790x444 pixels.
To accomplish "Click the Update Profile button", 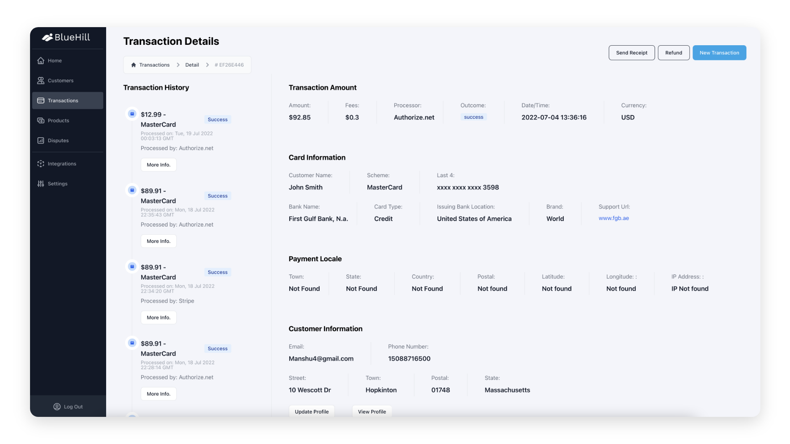I will tap(311, 411).
